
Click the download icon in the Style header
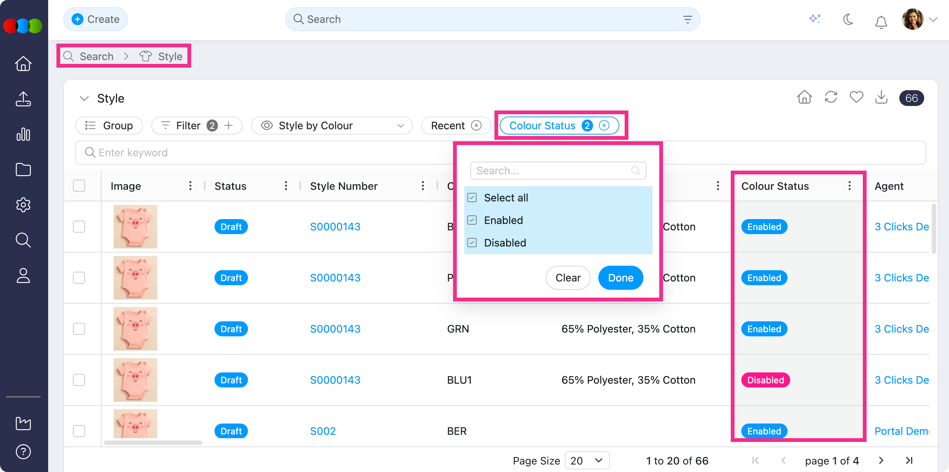pos(881,97)
